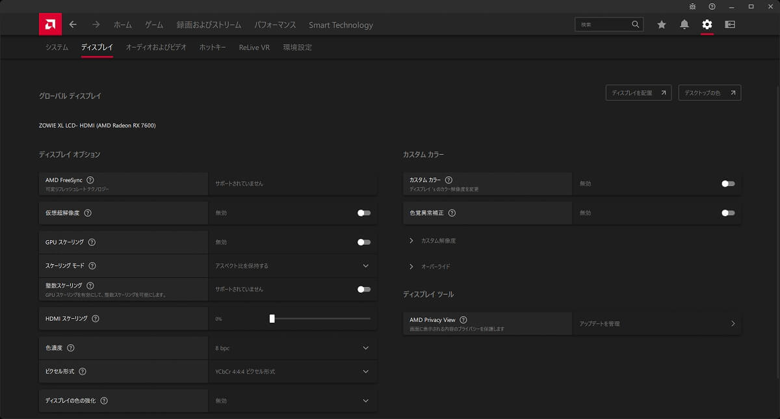Open the favorites star icon
This screenshot has height=419, width=780.
662,25
